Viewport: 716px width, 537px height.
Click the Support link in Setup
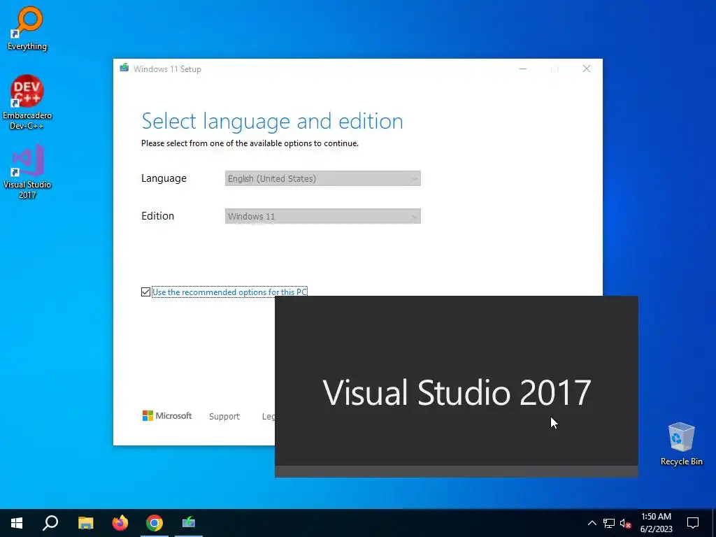coord(224,417)
